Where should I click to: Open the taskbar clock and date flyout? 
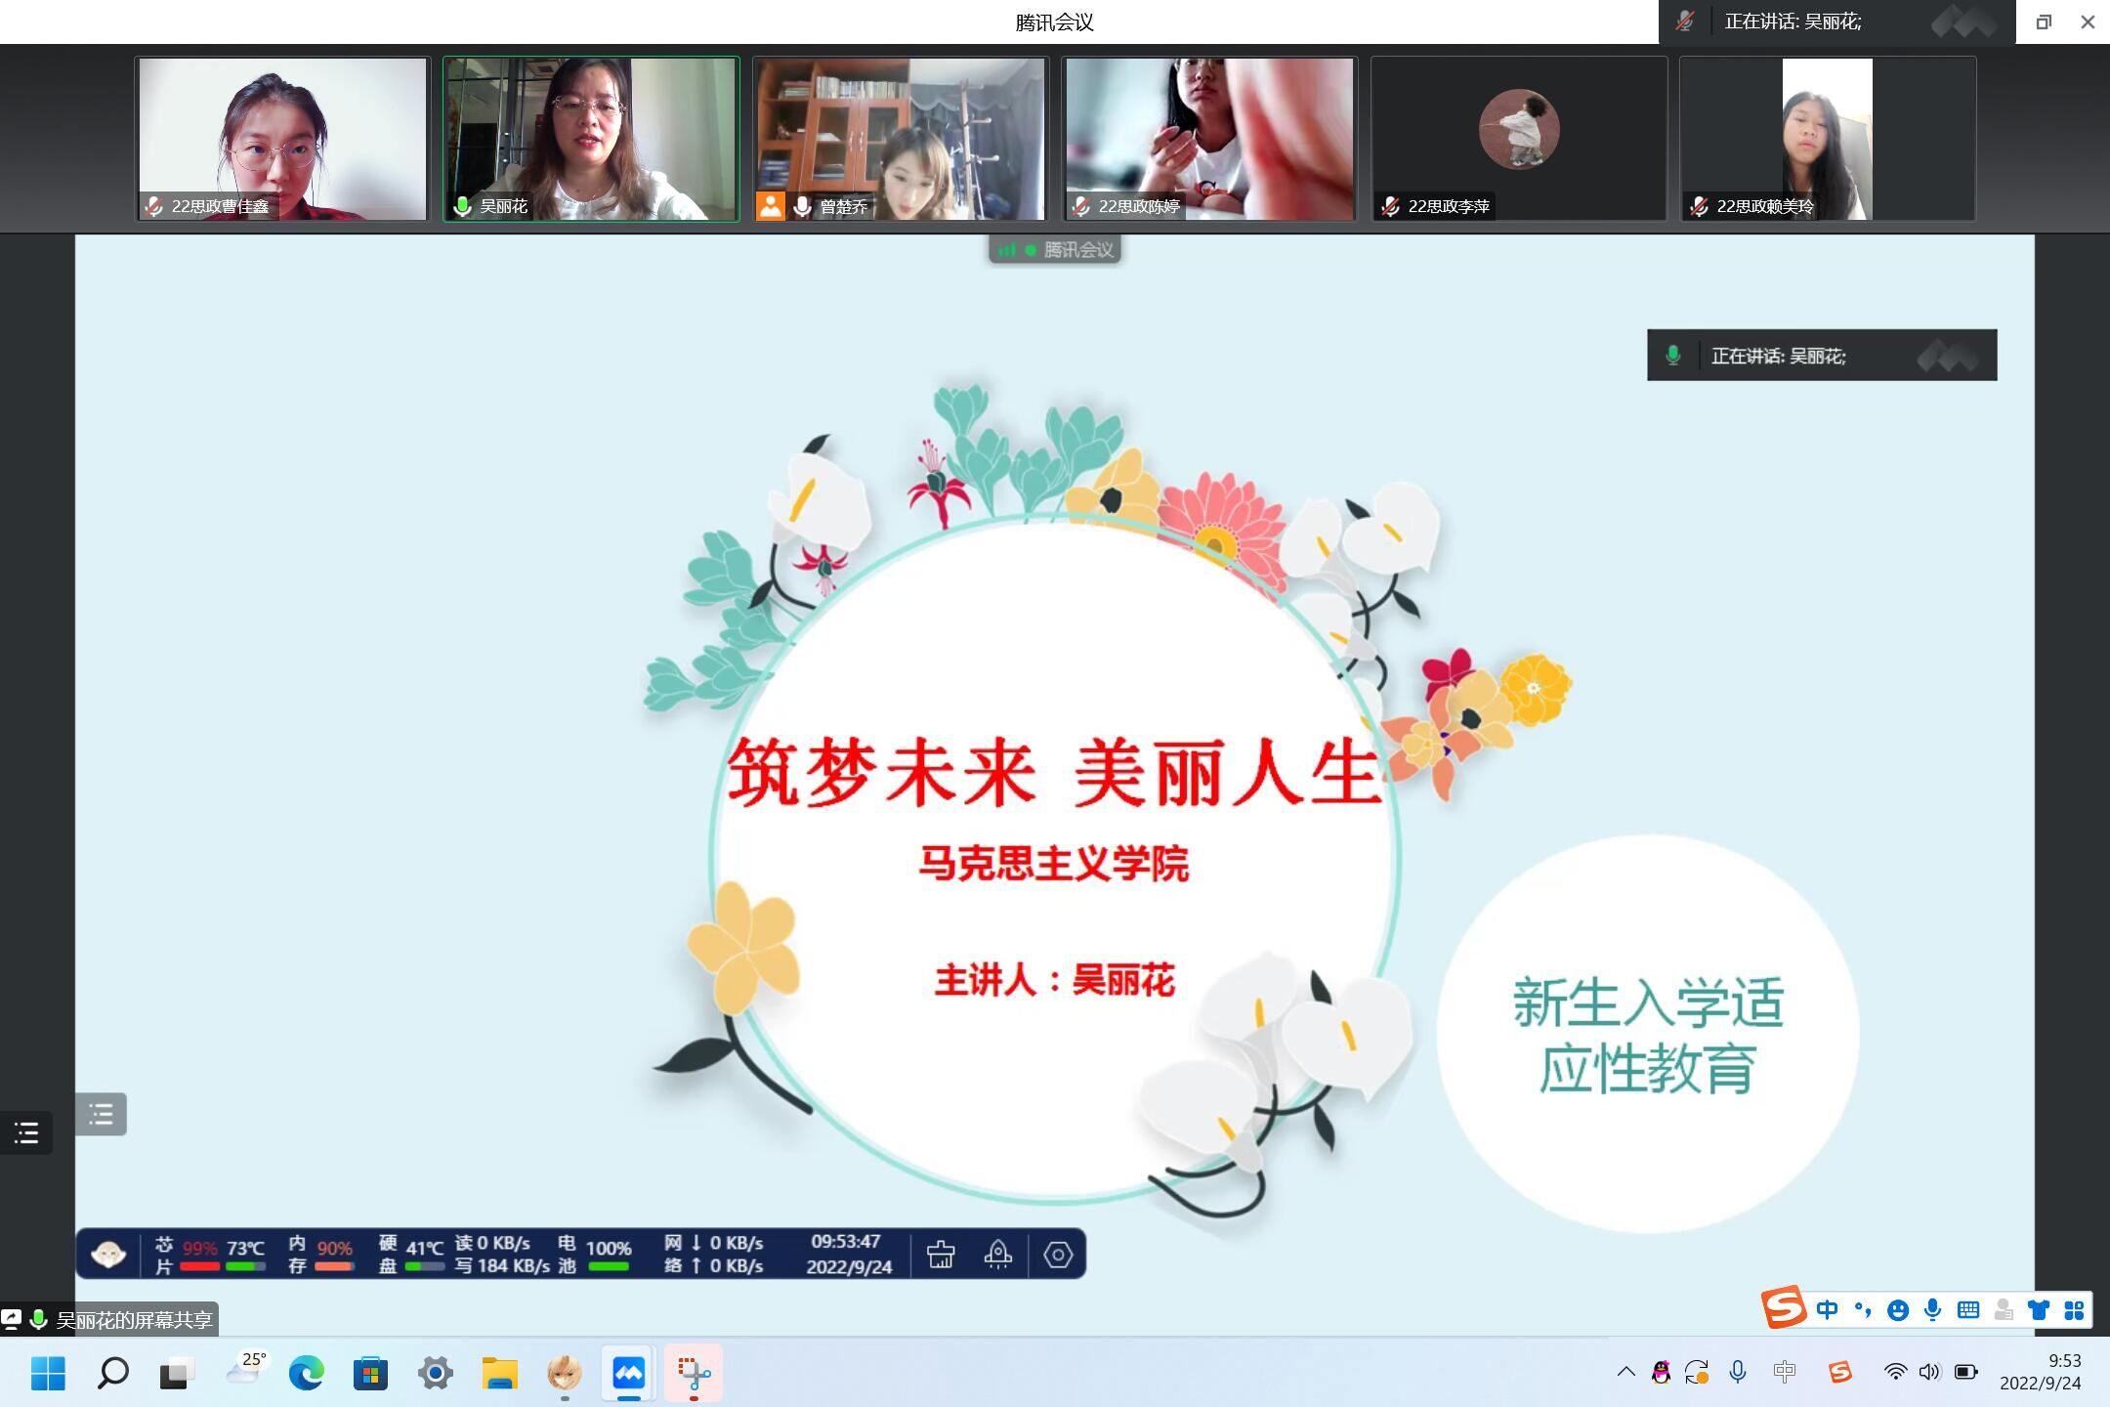pyautogui.click(x=2040, y=1373)
